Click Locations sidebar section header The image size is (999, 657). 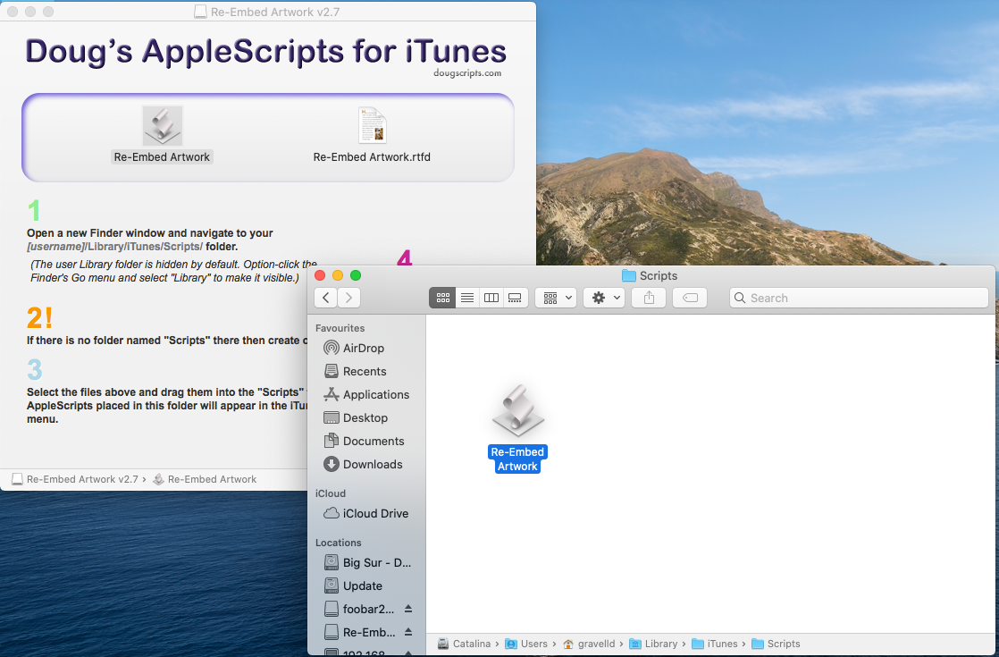pos(339,543)
